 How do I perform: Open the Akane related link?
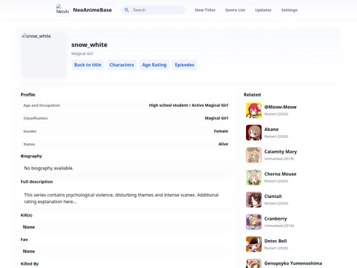[x=271, y=129]
